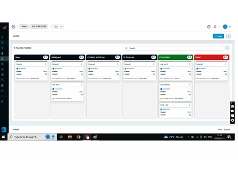Click the Windows taskbar search box
Viewport: 238px width, 178px height.
(x=32, y=137)
